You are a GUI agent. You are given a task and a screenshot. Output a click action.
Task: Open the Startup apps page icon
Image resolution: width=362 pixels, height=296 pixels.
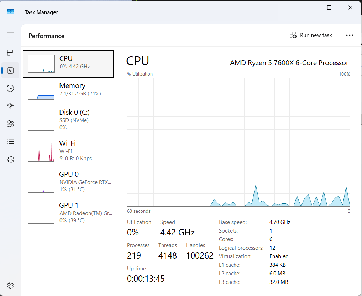[x=10, y=106]
